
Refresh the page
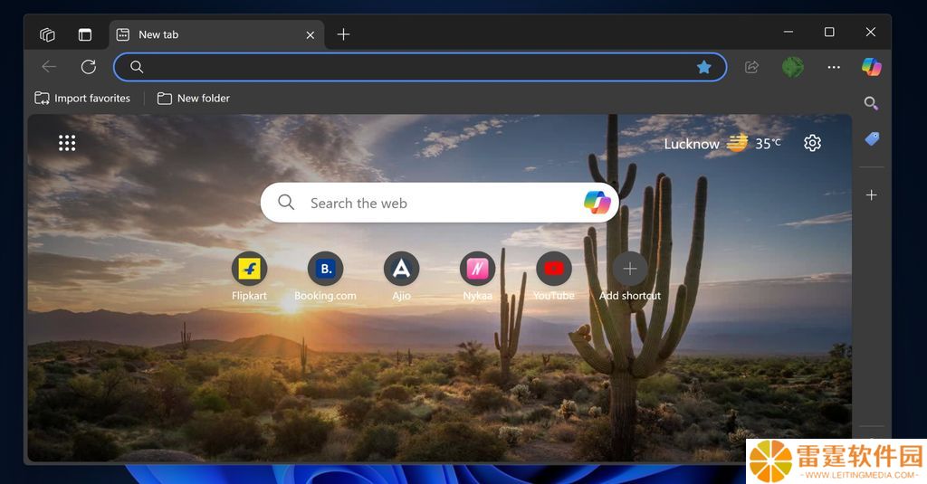coord(89,67)
